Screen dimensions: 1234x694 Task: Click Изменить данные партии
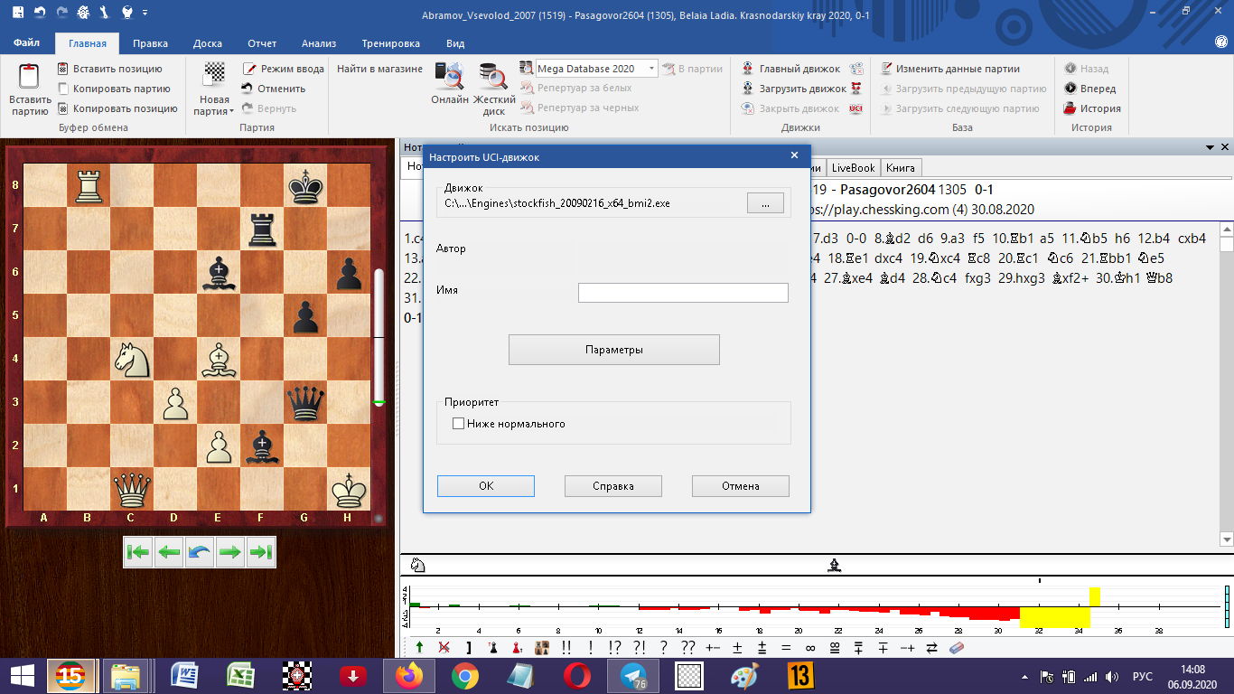tap(950, 69)
